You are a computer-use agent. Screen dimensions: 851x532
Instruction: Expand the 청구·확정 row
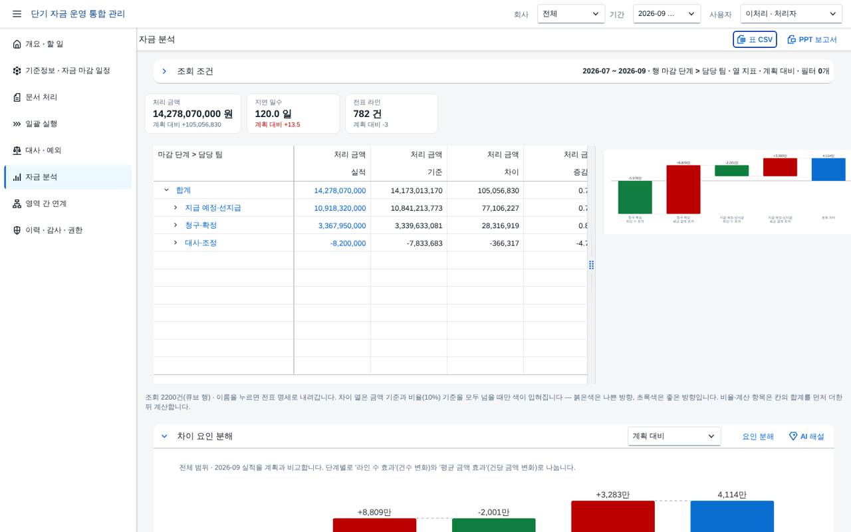pos(176,225)
